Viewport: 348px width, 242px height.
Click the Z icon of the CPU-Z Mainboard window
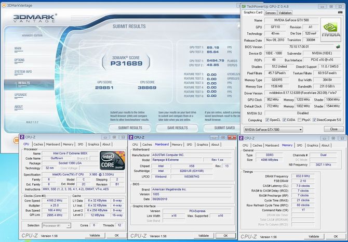coord(131,137)
